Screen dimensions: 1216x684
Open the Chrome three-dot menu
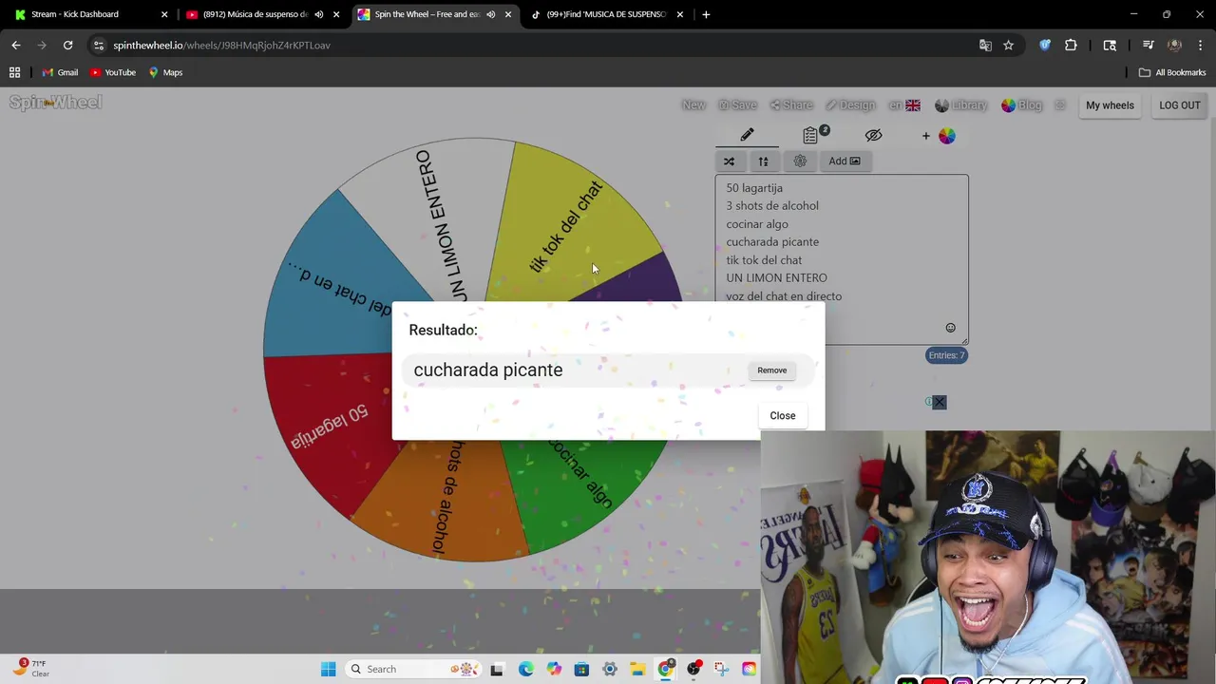(x=1201, y=45)
